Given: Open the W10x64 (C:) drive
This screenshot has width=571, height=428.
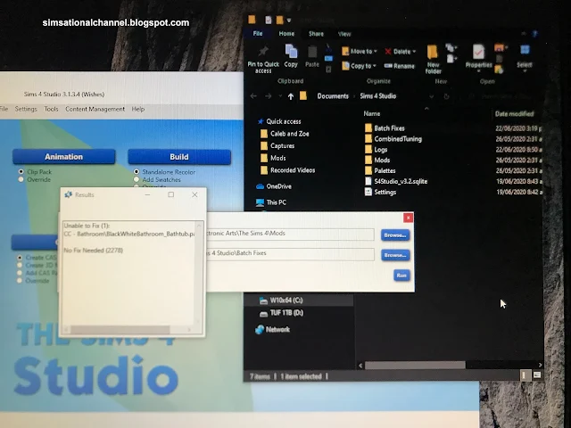Looking at the screenshot, I should click(281, 300).
